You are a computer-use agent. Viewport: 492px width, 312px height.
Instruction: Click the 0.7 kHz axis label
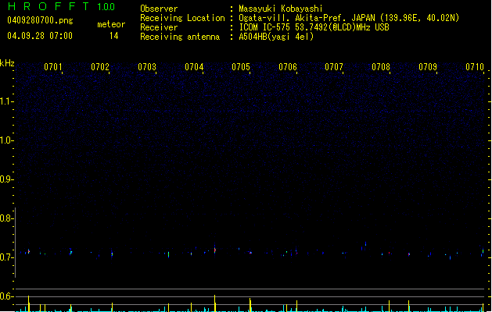[6, 257]
